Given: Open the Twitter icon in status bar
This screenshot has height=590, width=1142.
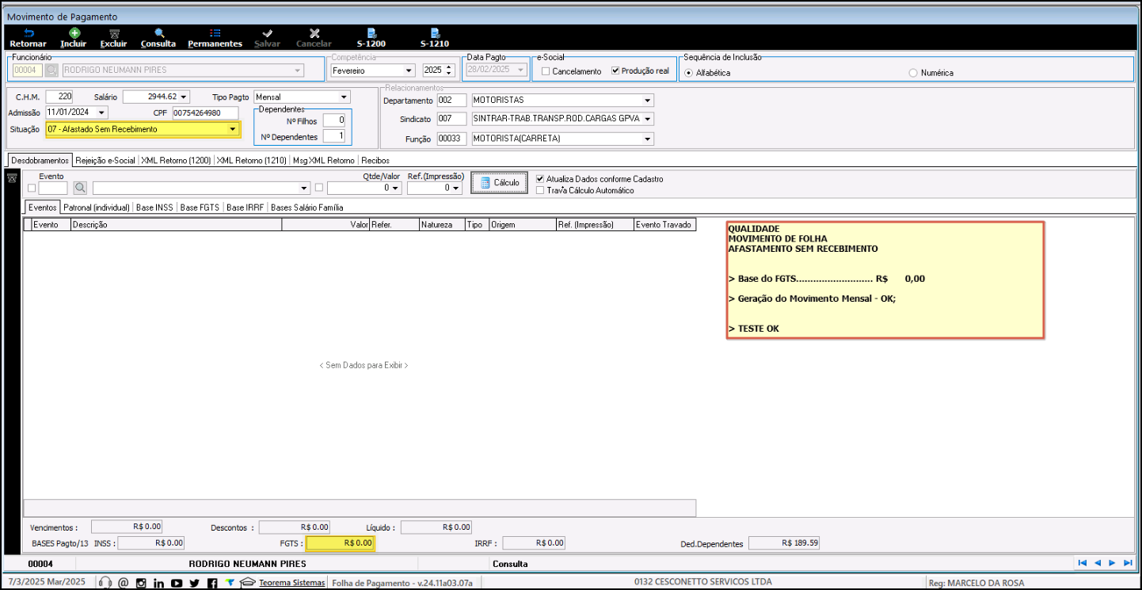Looking at the screenshot, I should tap(194, 583).
